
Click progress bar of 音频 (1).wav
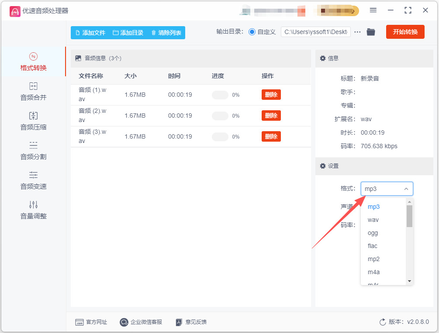[220, 95]
